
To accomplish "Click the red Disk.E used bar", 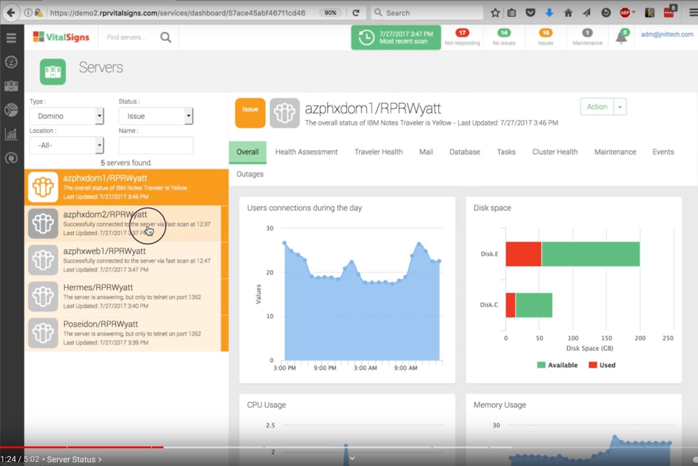I will coord(524,254).
